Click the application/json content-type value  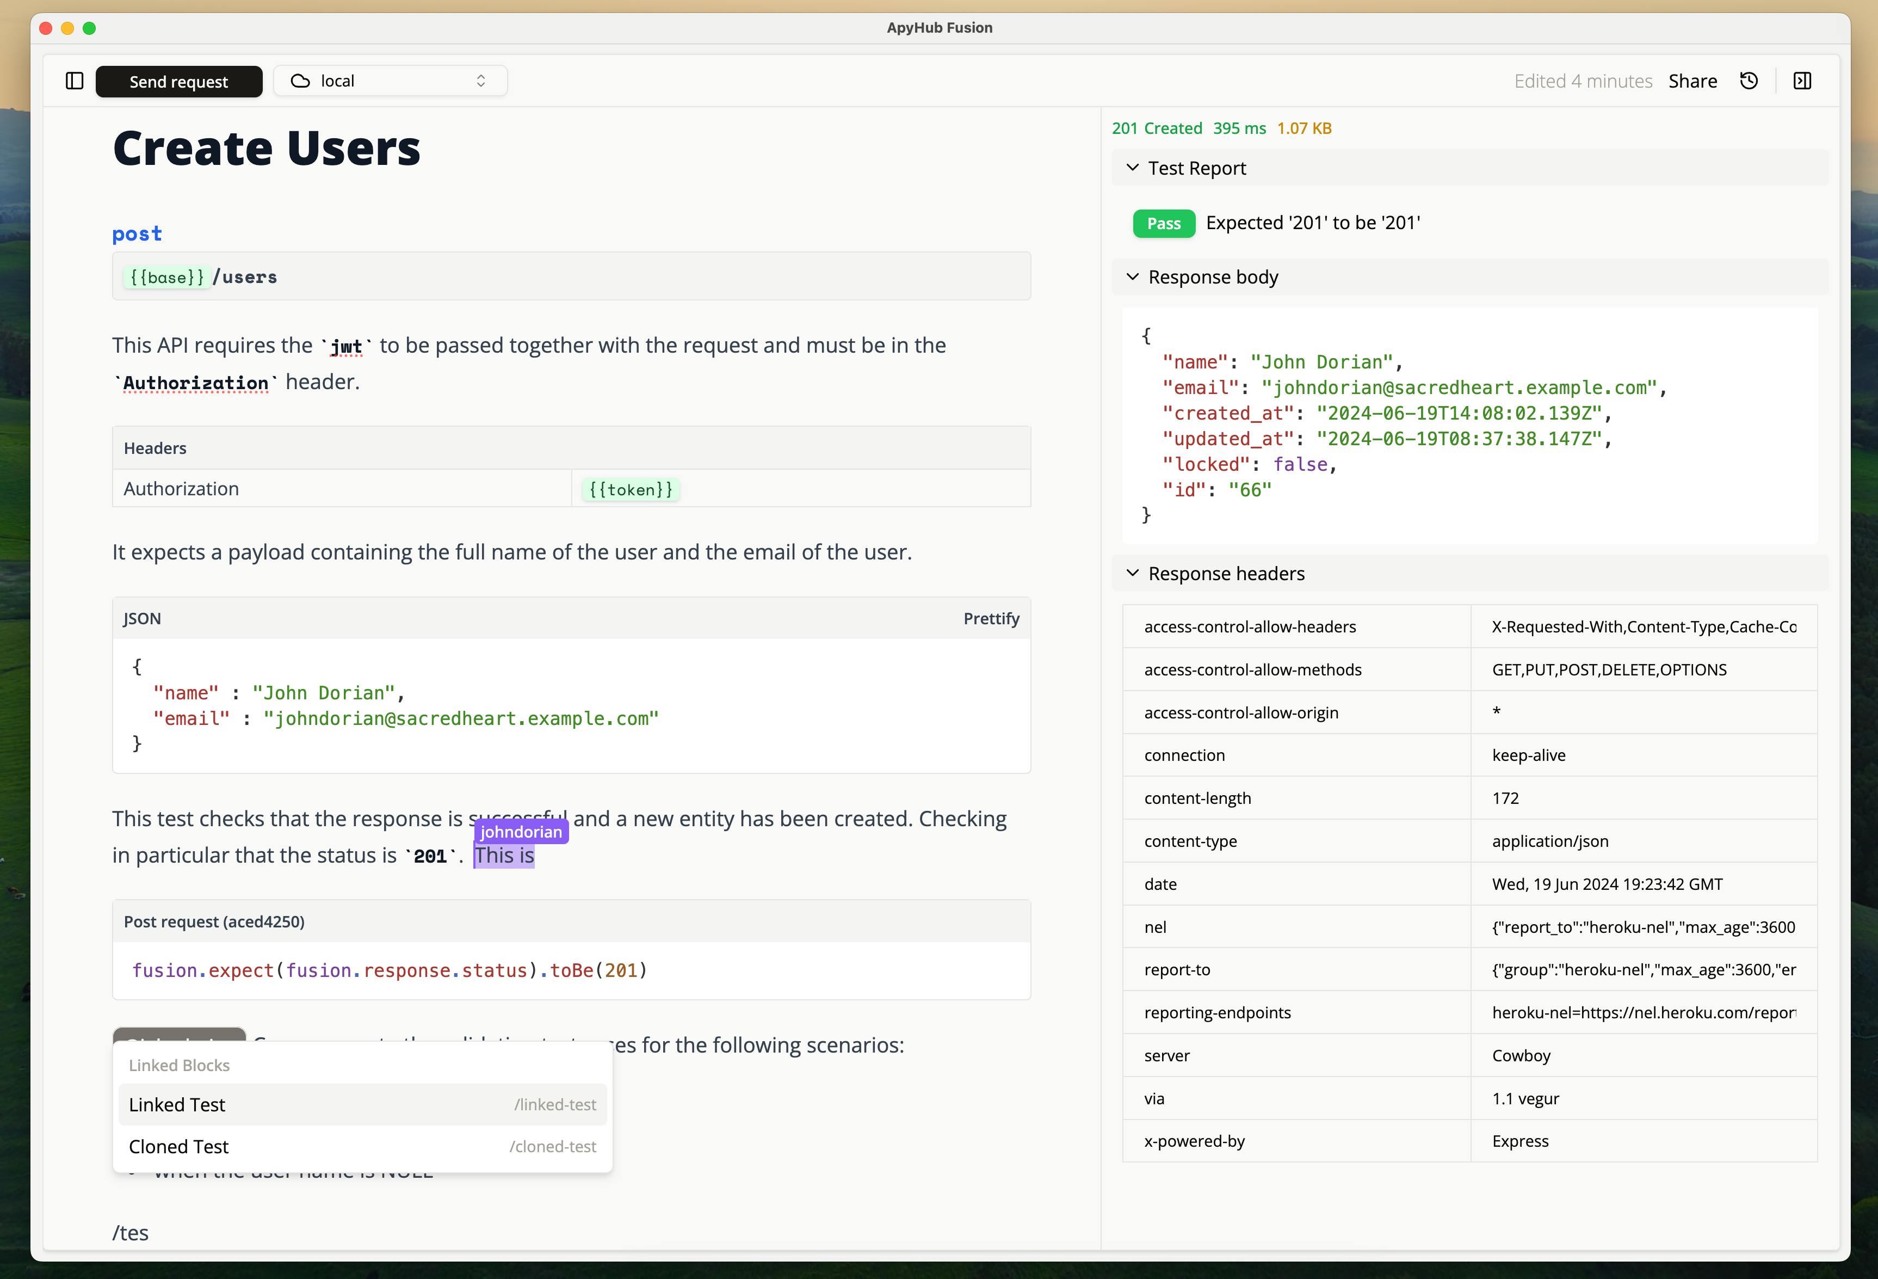pos(1550,841)
